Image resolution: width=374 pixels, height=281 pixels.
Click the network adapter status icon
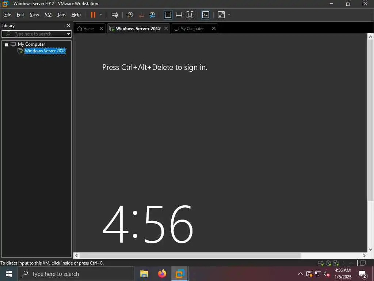(336, 263)
